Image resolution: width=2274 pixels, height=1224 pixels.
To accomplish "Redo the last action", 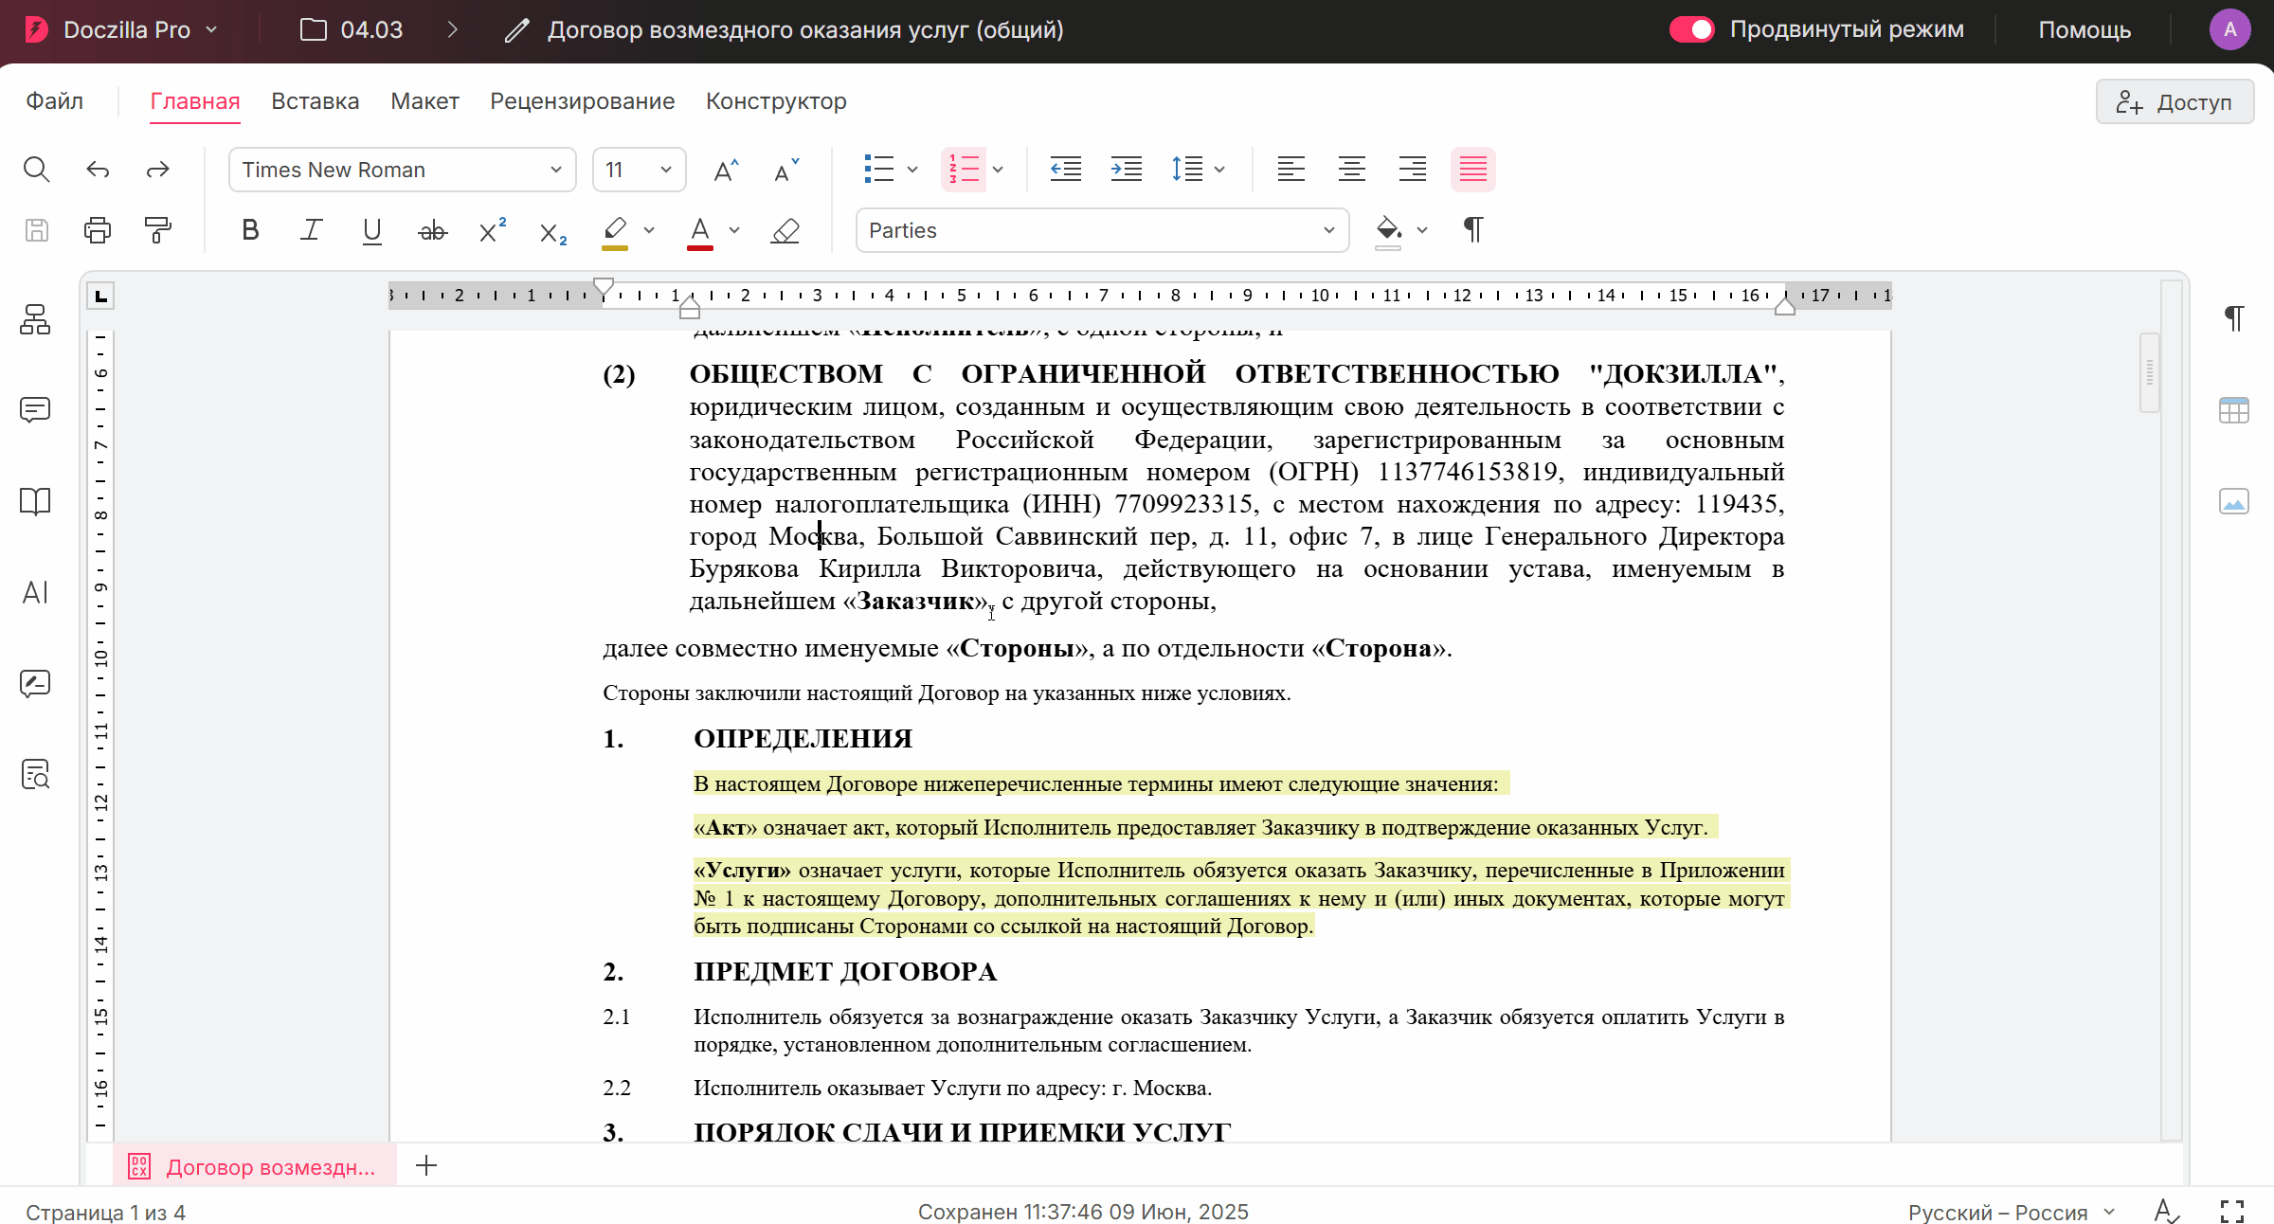I will point(158,170).
